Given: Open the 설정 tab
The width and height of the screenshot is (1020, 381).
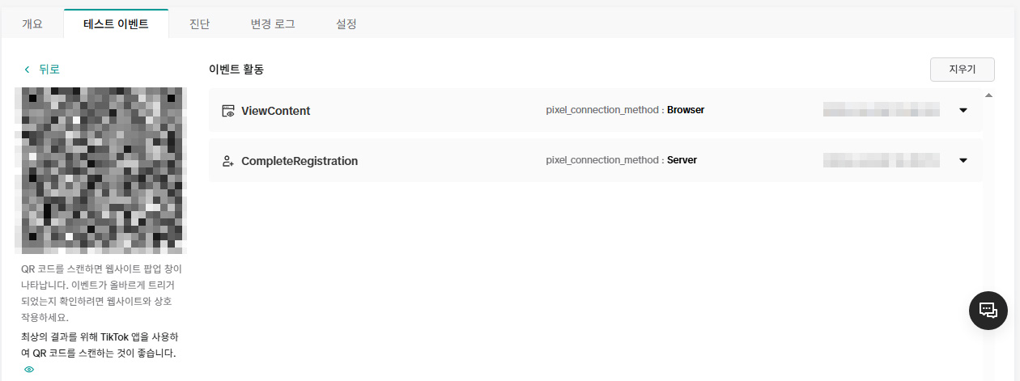Looking at the screenshot, I should (x=346, y=24).
